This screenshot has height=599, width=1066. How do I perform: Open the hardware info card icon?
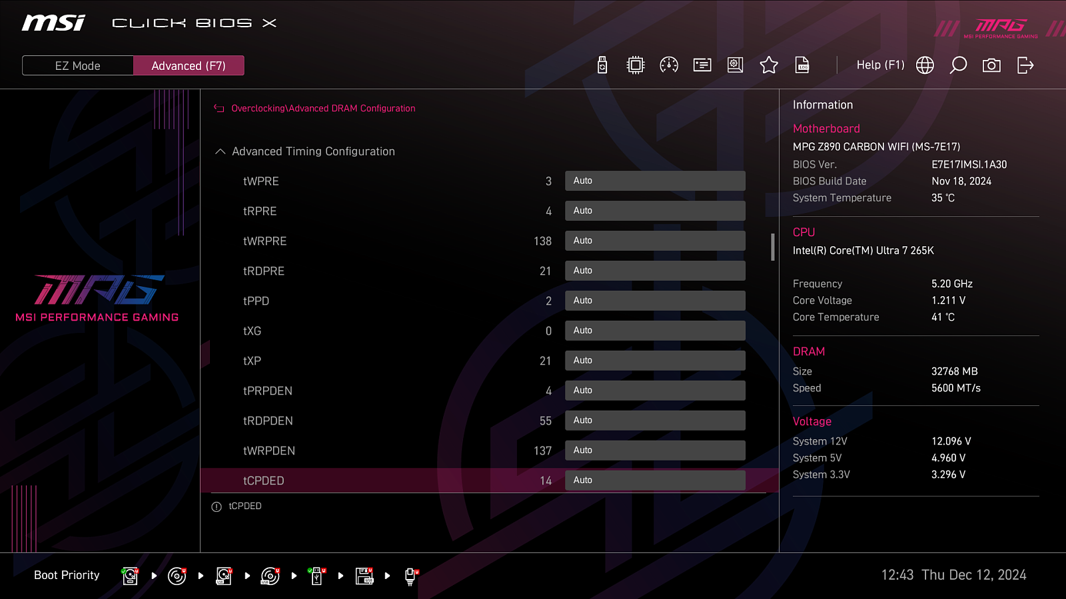point(702,65)
